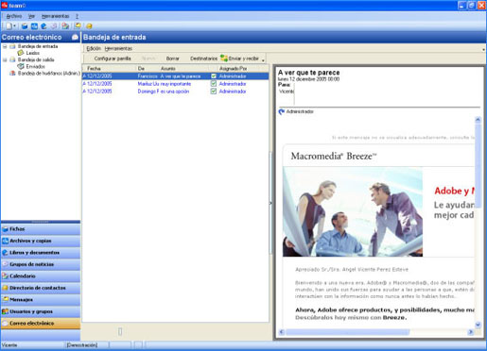487x351 pixels.
Task: Select the Usuarios y grupos navigation button
Action: (41, 311)
